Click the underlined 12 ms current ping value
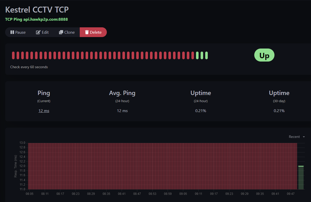This screenshot has width=311, height=202. tap(44, 111)
